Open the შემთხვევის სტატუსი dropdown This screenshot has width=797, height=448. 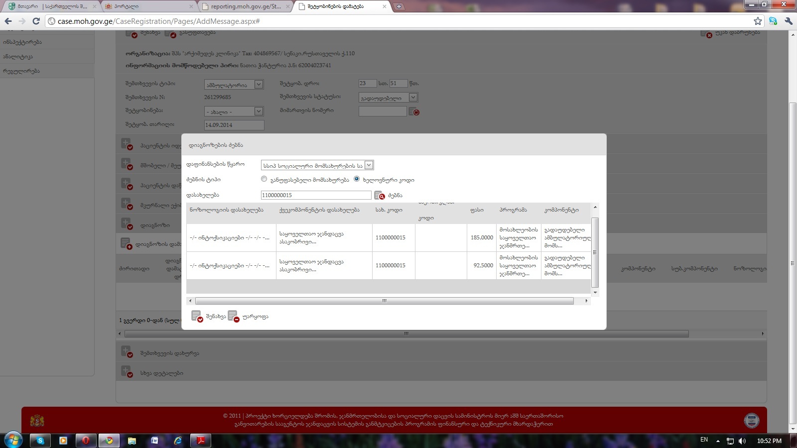tap(413, 98)
